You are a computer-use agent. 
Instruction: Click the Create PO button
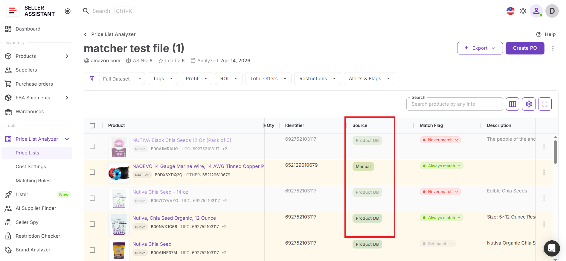525,48
